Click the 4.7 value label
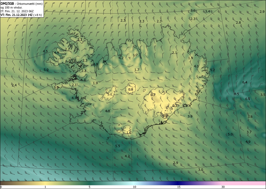The image size is (266, 189). click(x=74, y=98)
